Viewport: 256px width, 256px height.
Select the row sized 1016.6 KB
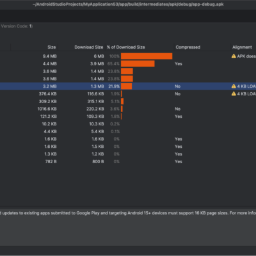(128, 109)
